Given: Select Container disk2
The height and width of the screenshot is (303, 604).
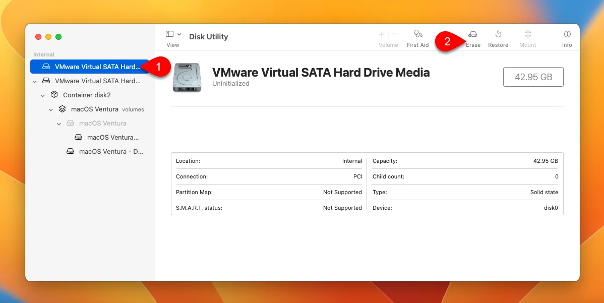Looking at the screenshot, I should [87, 95].
